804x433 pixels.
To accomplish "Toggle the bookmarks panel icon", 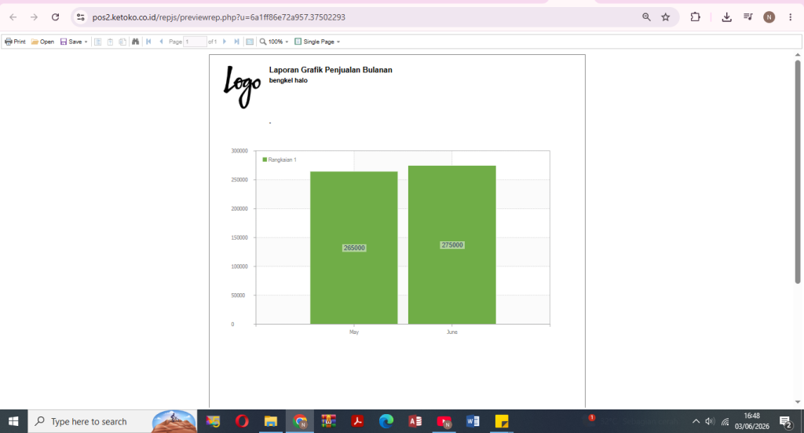I will [98, 42].
